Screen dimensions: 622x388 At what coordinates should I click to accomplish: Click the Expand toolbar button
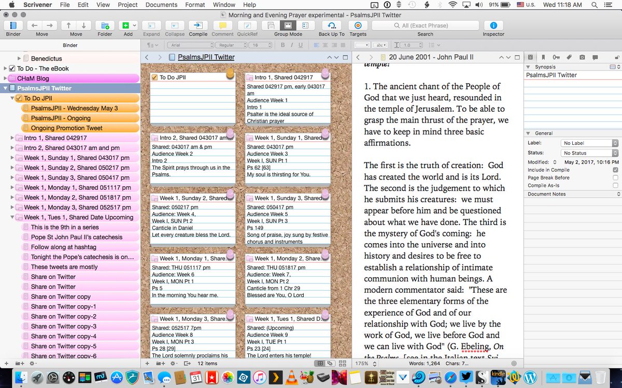(151, 25)
